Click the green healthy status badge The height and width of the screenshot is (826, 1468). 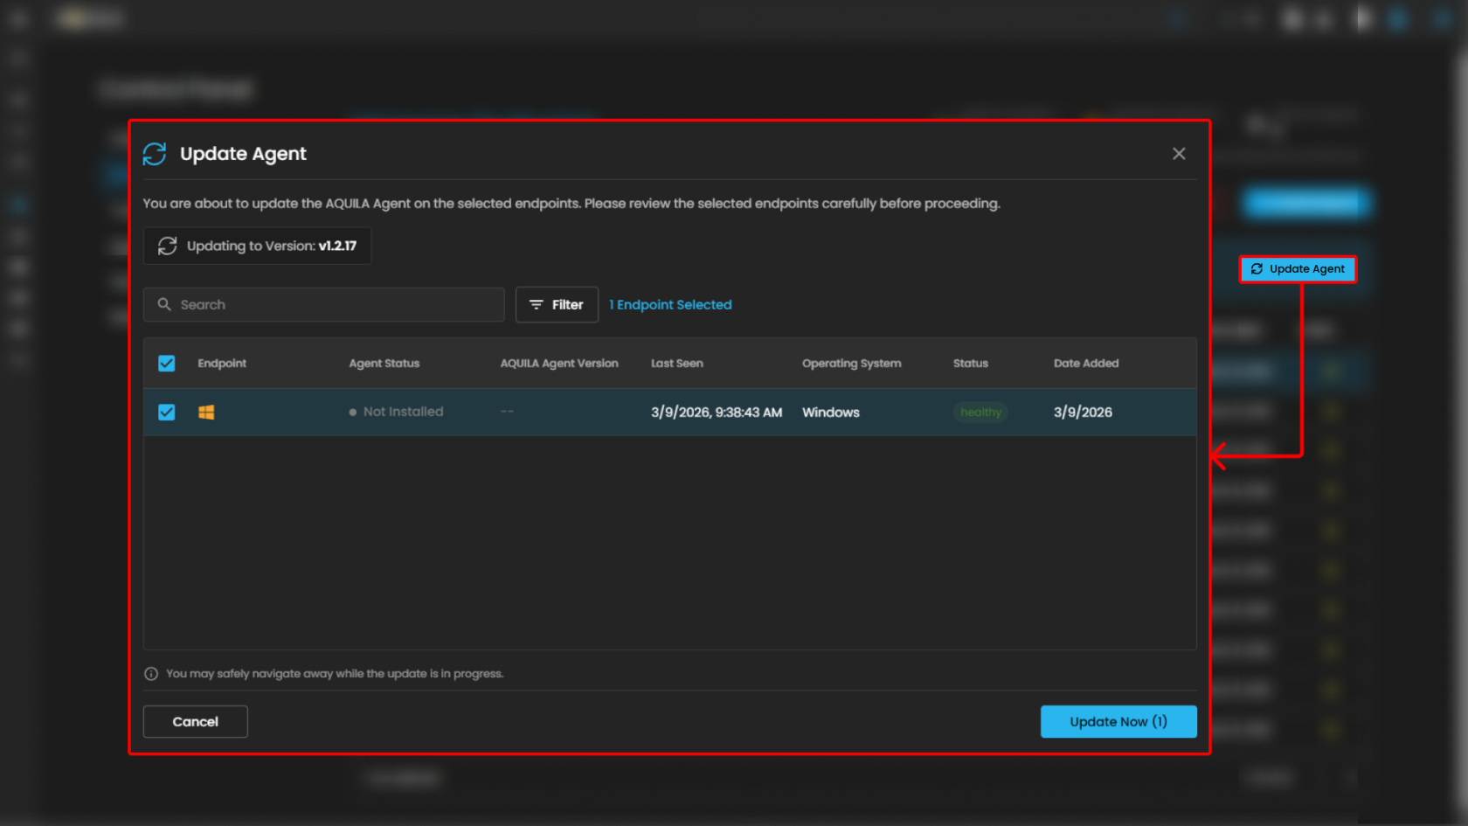pos(980,412)
